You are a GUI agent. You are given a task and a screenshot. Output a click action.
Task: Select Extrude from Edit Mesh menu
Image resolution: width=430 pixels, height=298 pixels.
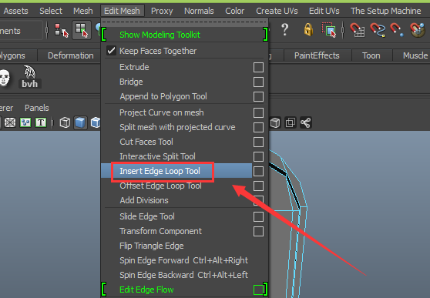click(x=134, y=67)
